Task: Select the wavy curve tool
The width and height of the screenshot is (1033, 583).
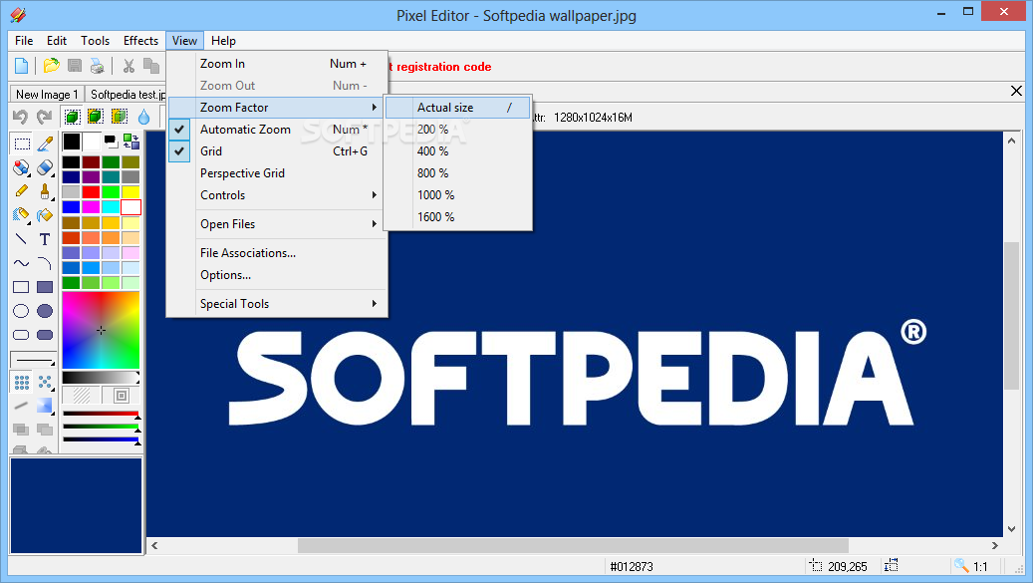Action: 22,263
